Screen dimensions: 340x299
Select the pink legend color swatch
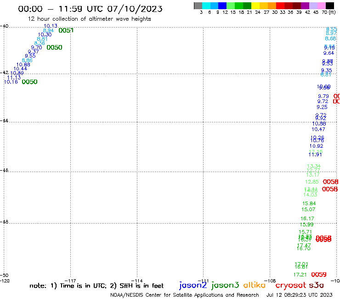(x=321, y=6)
